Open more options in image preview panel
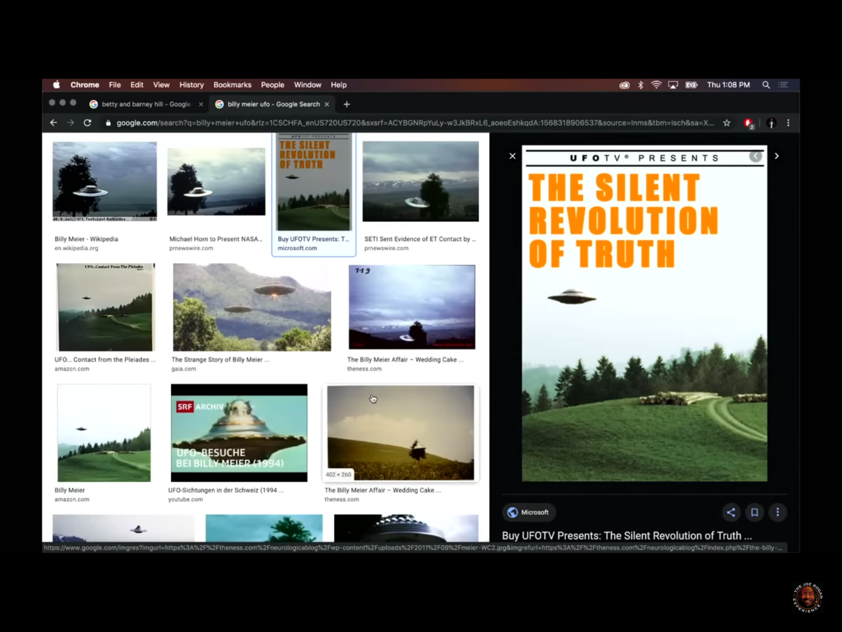This screenshot has width=842, height=632. [777, 512]
